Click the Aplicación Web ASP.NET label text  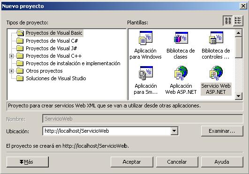coord(181,89)
